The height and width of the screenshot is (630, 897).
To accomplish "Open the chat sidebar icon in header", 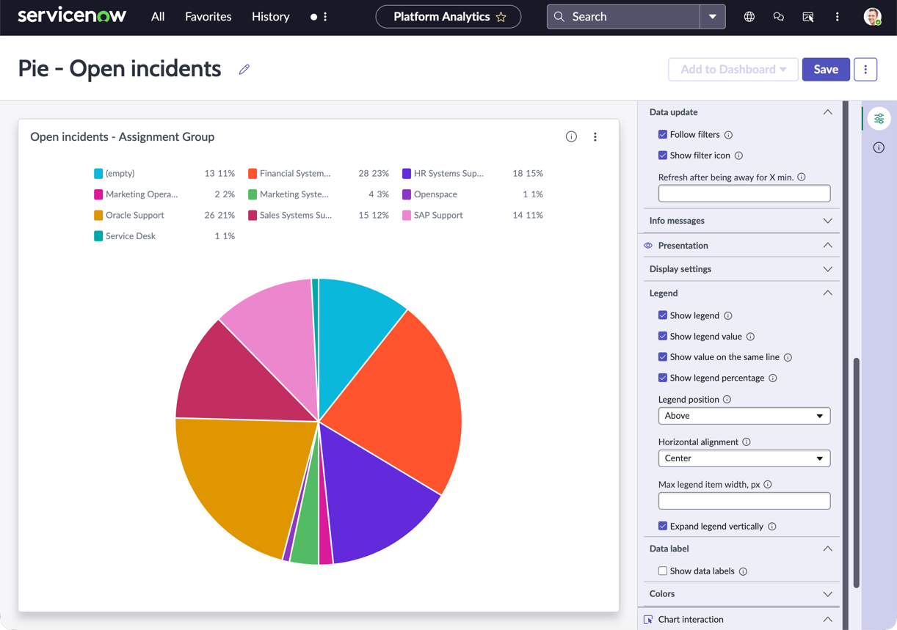I will 778,17.
